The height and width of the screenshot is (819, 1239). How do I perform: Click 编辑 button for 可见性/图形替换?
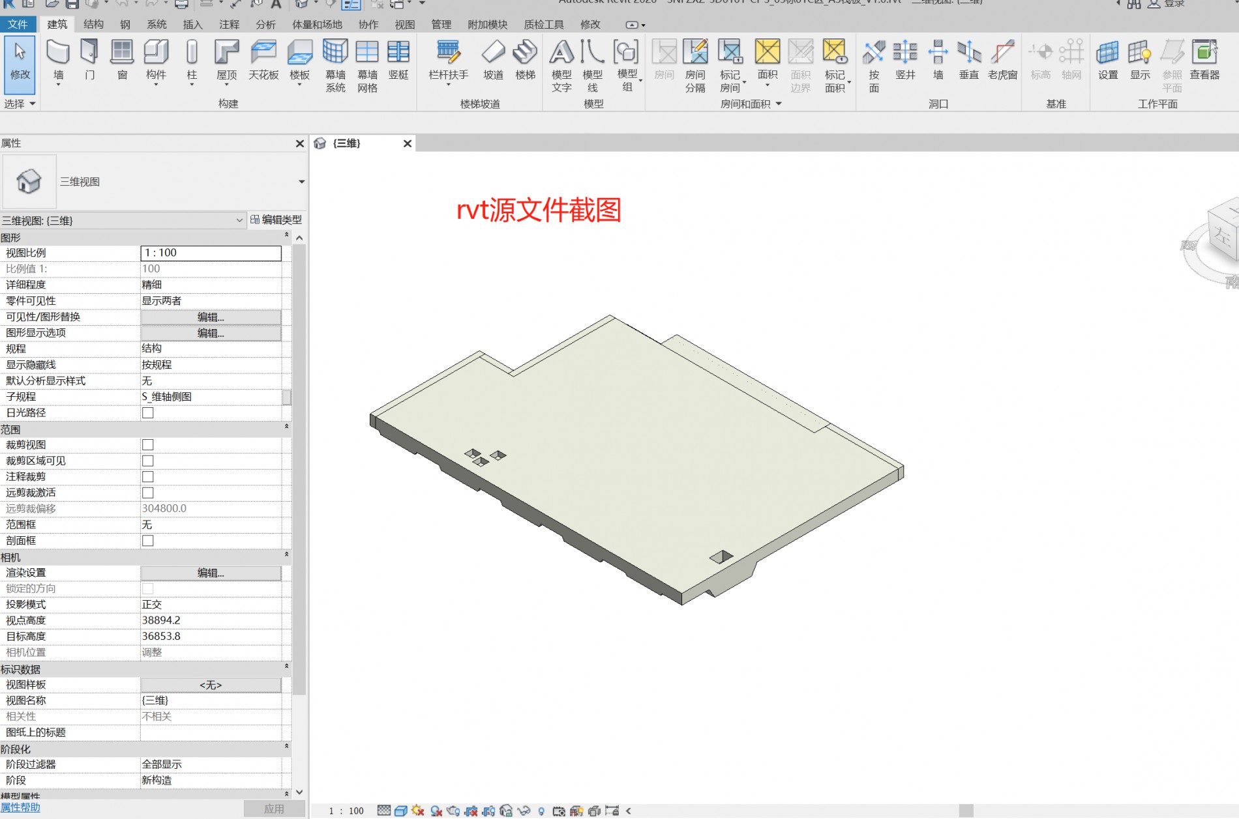click(211, 317)
